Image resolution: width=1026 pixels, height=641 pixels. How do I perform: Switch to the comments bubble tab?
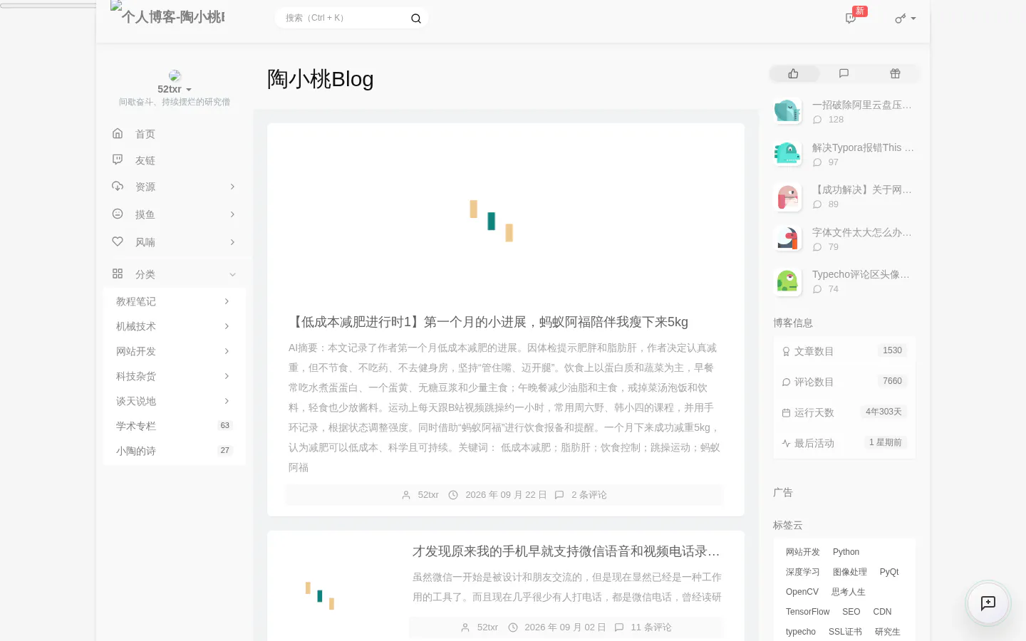[844, 73]
